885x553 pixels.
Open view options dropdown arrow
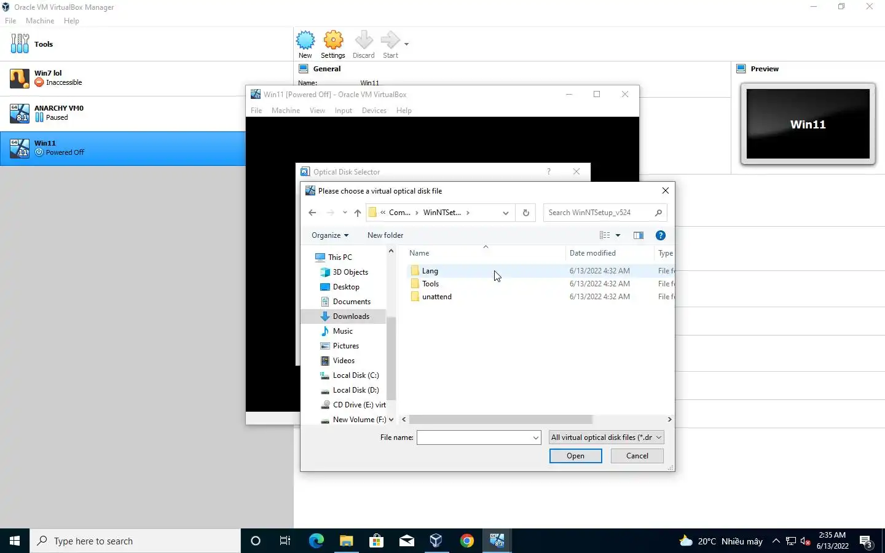click(618, 235)
